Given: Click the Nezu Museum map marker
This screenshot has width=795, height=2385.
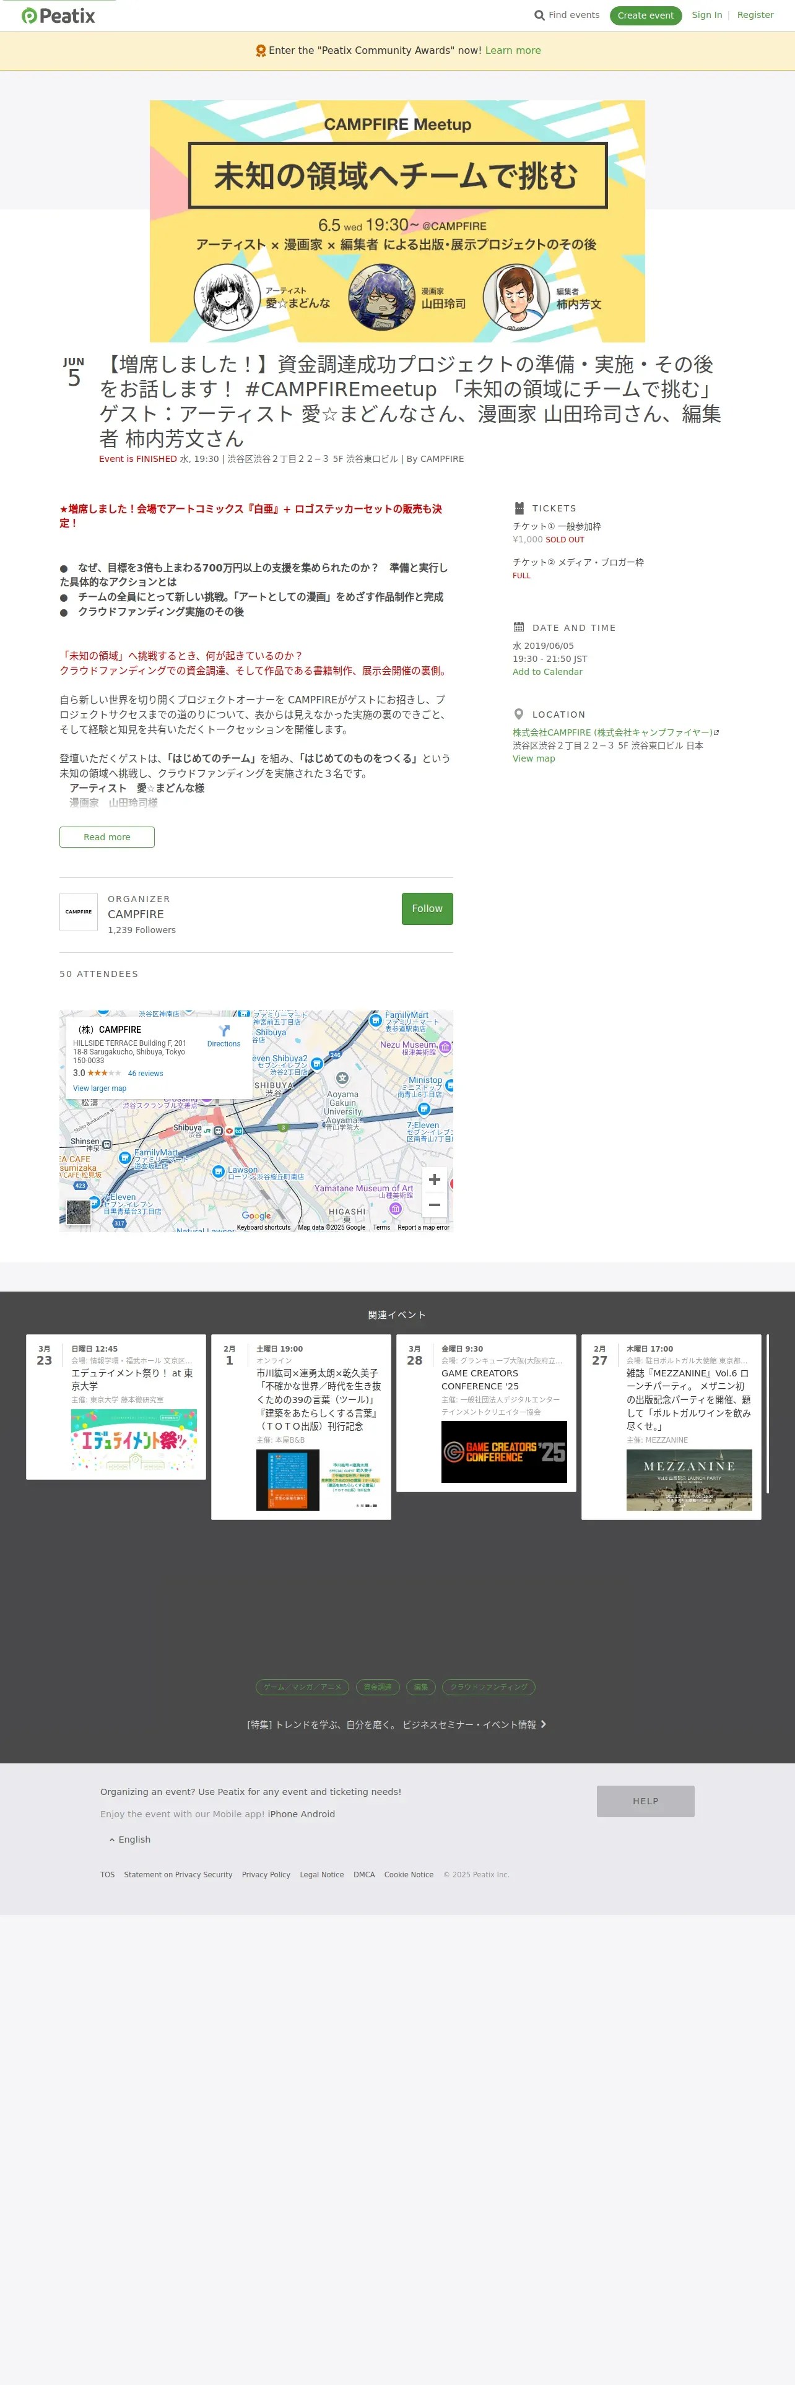Looking at the screenshot, I should 444,1047.
